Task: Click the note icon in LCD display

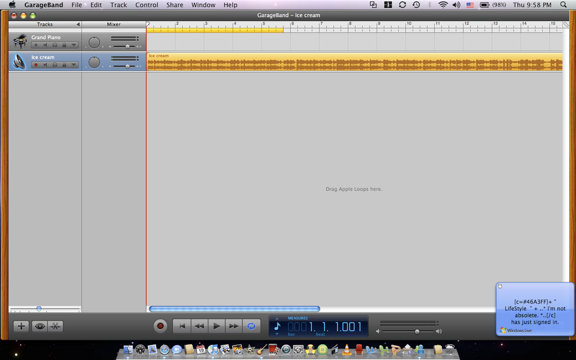Action: click(x=277, y=326)
